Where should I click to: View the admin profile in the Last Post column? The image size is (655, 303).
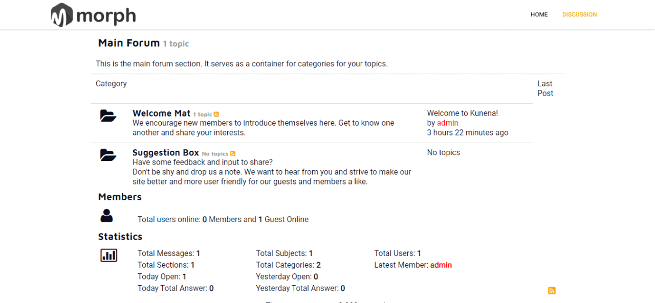448,123
